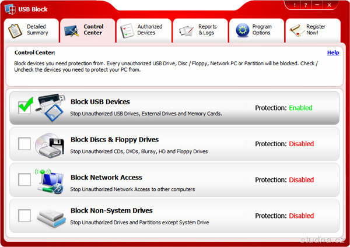This screenshot has height=247, width=350.
Task: Open the Register Now! tab
Action: [313, 30]
